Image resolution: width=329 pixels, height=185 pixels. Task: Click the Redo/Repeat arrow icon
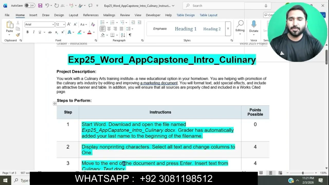click(57, 5)
